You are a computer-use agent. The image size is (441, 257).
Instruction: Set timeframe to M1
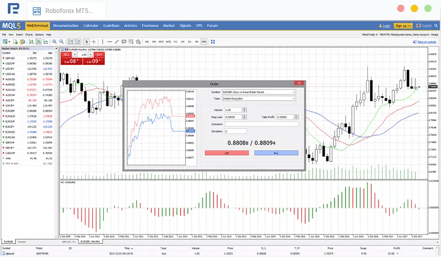click(x=147, y=42)
